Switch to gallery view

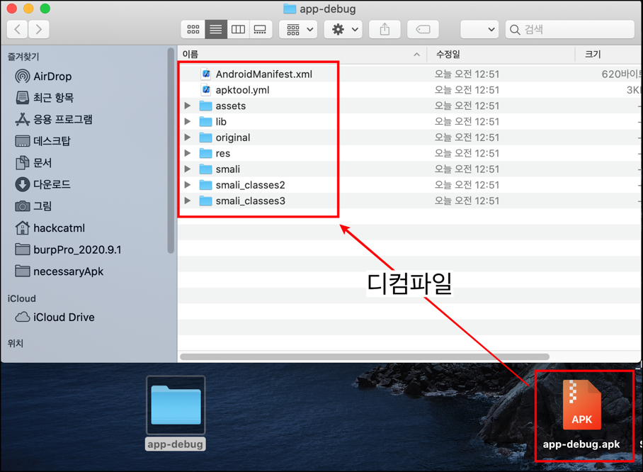point(261,29)
